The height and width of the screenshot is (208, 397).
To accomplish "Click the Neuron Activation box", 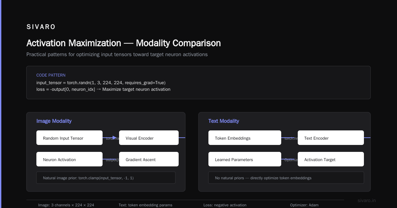I will (69, 159).
